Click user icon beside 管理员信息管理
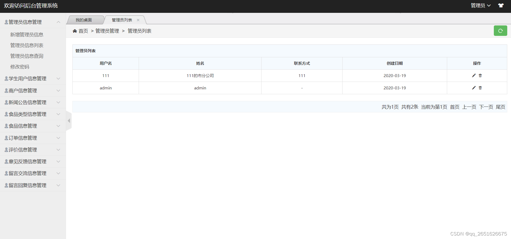This screenshot has height=239, width=511. tap(6, 22)
